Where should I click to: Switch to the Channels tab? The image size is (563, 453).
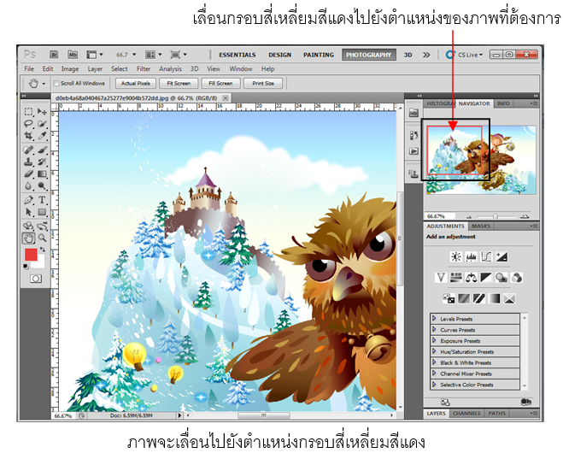tap(466, 414)
